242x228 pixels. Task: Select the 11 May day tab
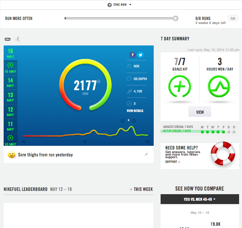click(11, 126)
